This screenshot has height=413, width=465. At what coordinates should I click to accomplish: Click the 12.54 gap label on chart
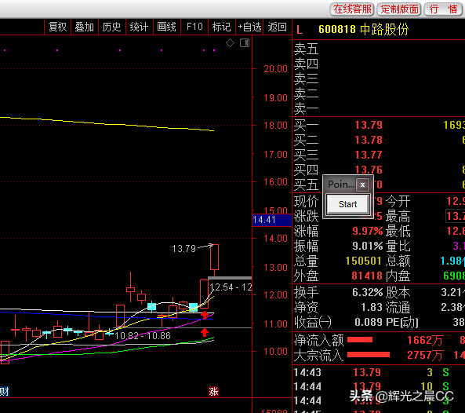point(231,287)
